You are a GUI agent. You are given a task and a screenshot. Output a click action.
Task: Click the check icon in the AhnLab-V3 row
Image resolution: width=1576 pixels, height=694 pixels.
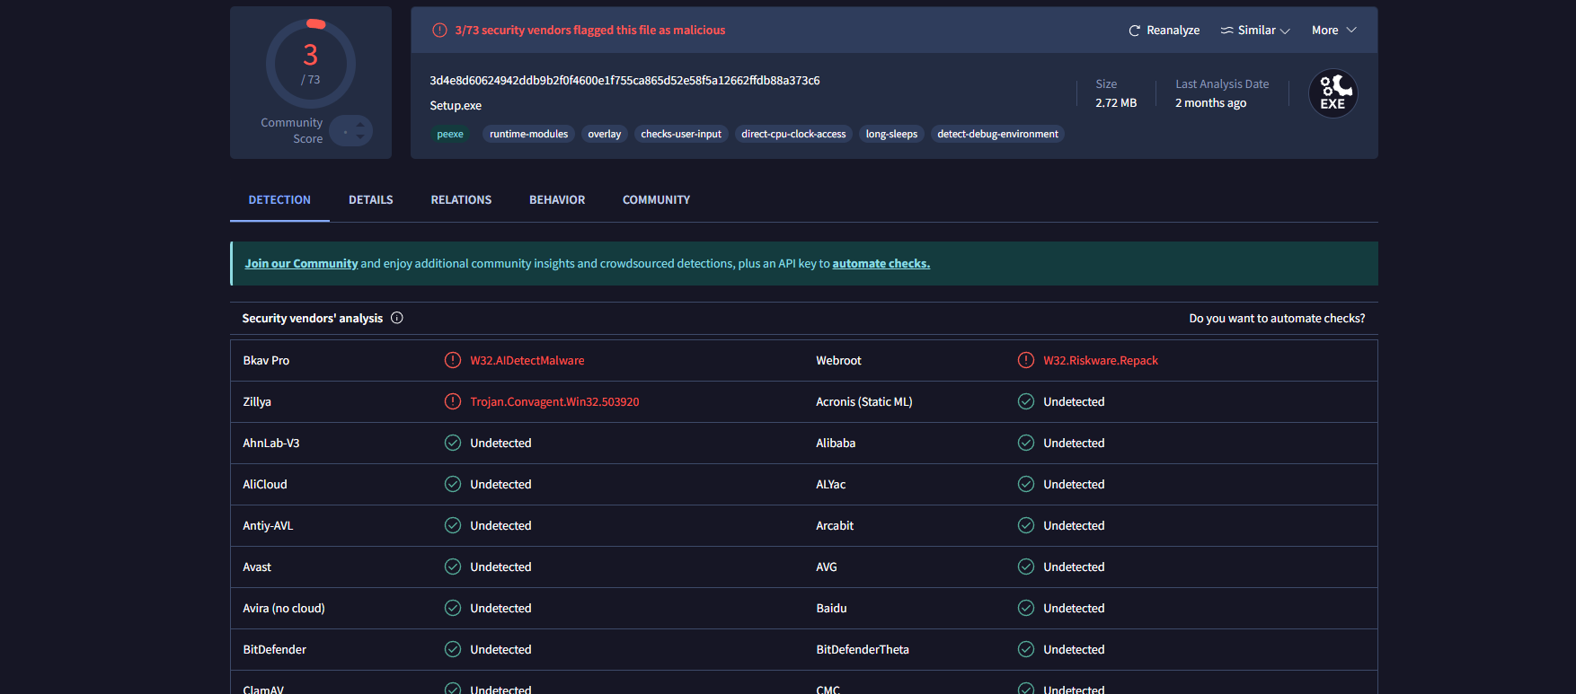[453, 443]
